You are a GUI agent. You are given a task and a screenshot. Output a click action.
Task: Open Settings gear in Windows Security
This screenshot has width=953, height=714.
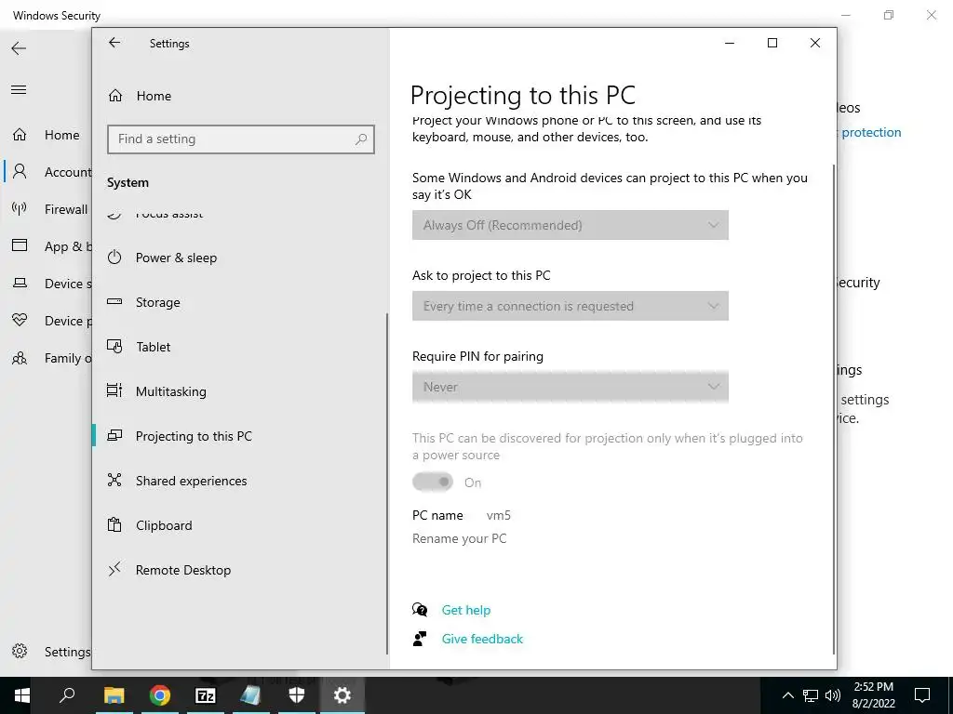click(20, 652)
